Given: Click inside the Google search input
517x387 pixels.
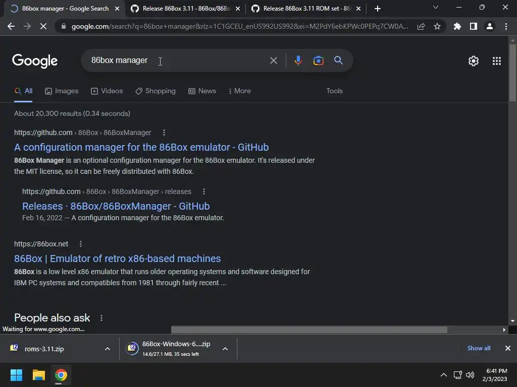Looking at the screenshot, I should tap(178, 60).
